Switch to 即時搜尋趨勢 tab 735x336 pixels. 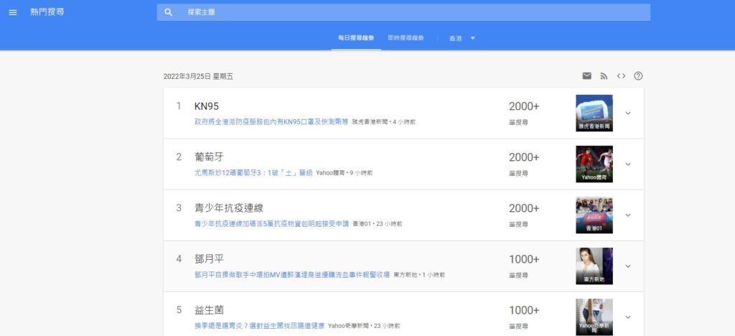(406, 38)
